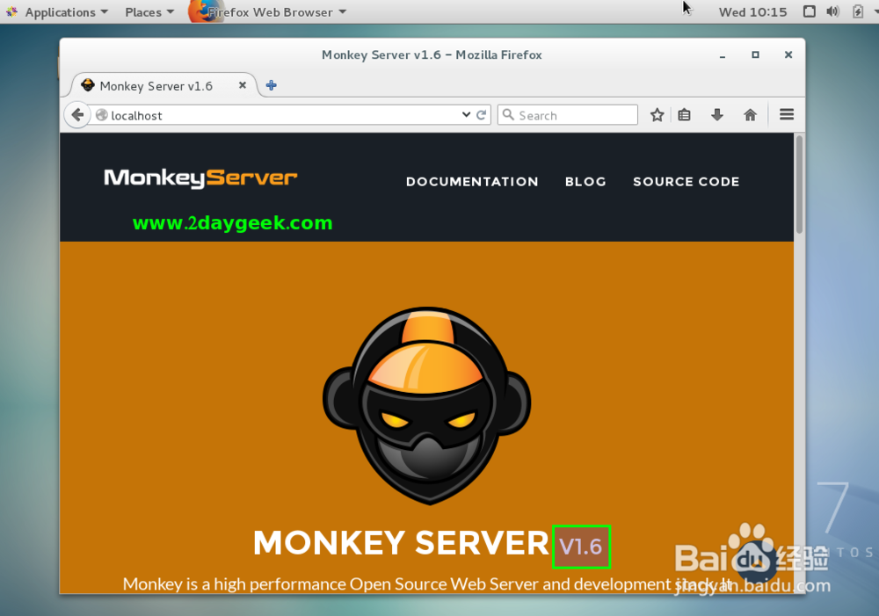Click the MonkeyServer header logo
The height and width of the screenshot is (616, 879).
(x=200, y=178)
